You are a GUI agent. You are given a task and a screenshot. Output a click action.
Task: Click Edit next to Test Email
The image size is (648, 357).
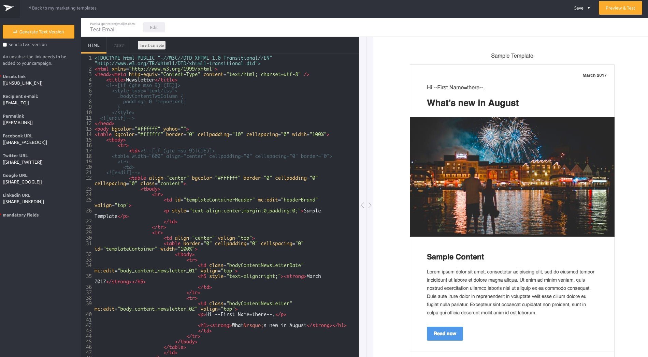coord(154,27)
